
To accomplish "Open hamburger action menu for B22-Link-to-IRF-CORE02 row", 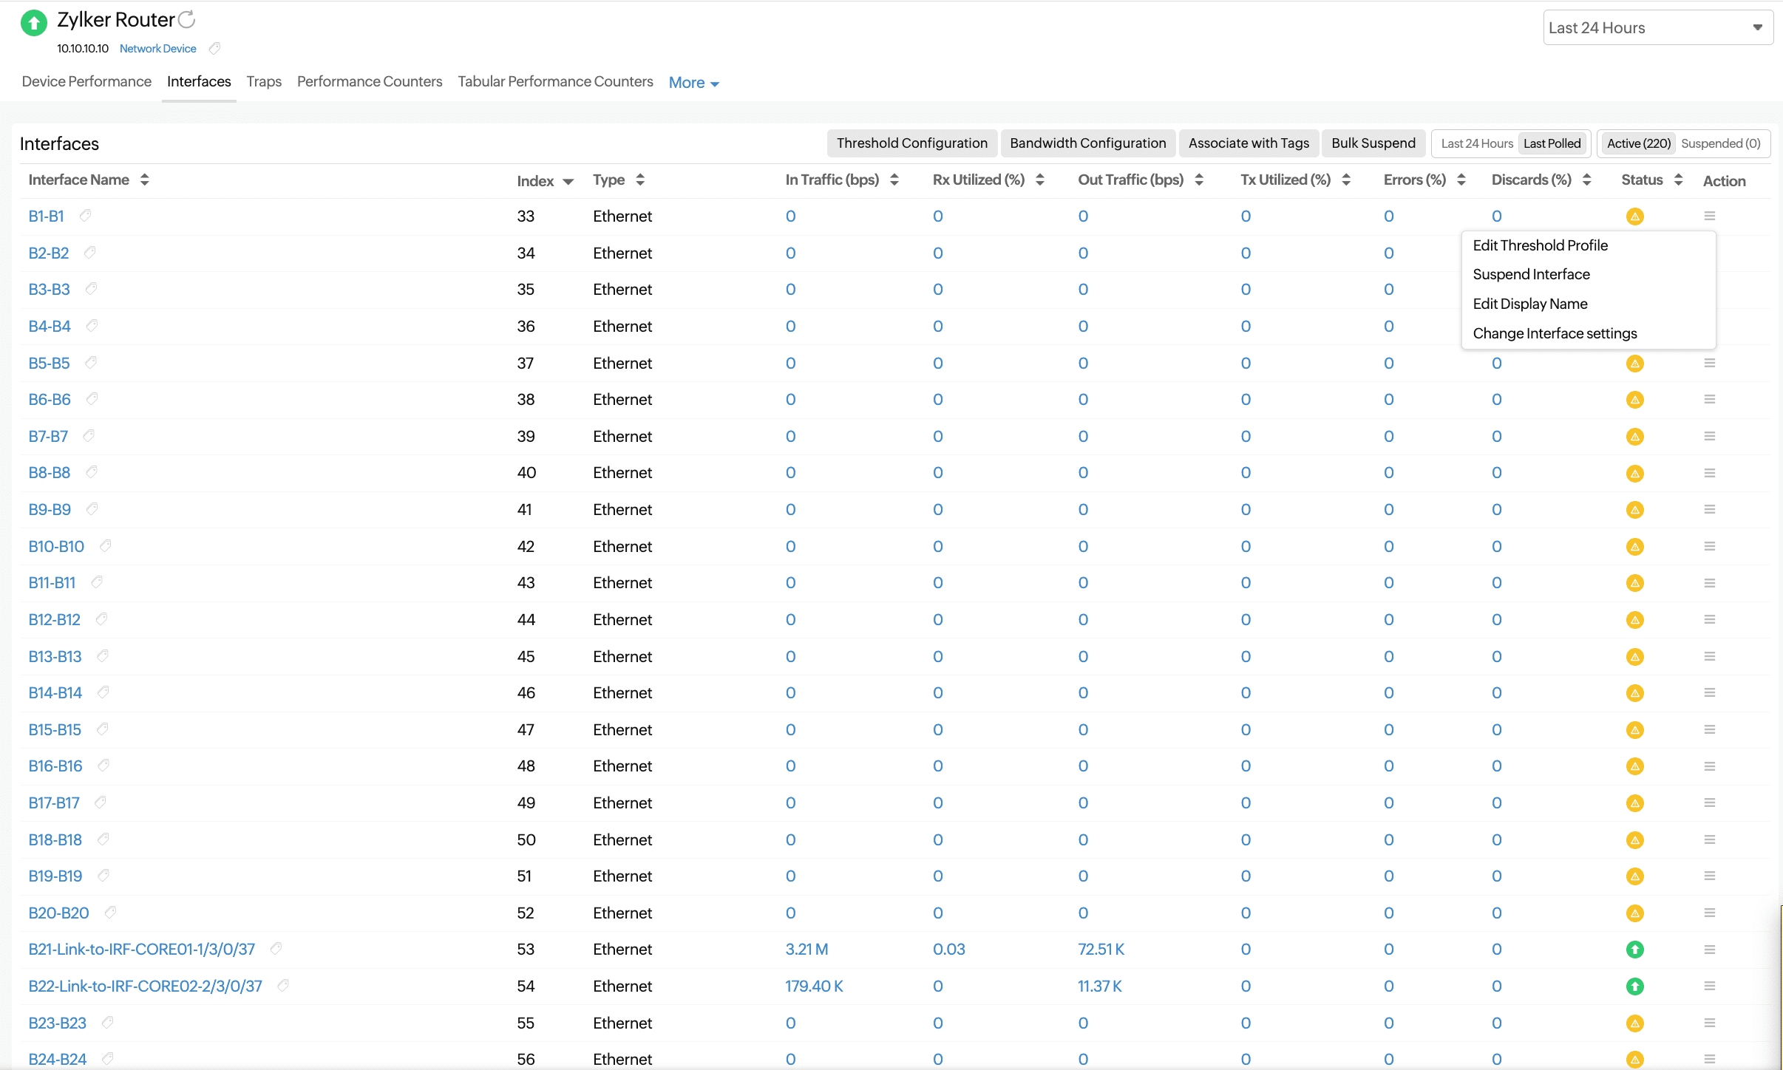I will (x=1709, y=986).
